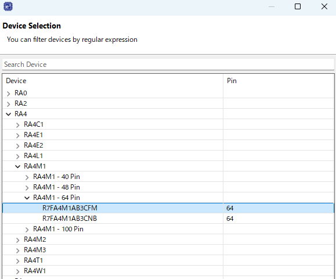Screen dimensions: 336x279
Task: Click pin value 64 for R7FA4M1AB3CNB
Action: pos(230,219)
